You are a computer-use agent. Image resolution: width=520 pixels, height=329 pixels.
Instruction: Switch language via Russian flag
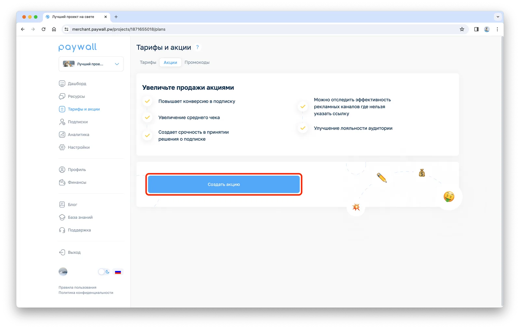[118, 272]
